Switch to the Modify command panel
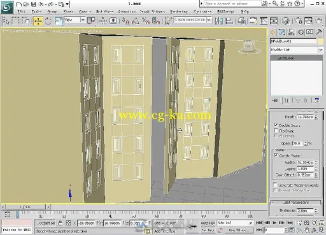Viewport: 326px width, 235px height. point(282,32)
